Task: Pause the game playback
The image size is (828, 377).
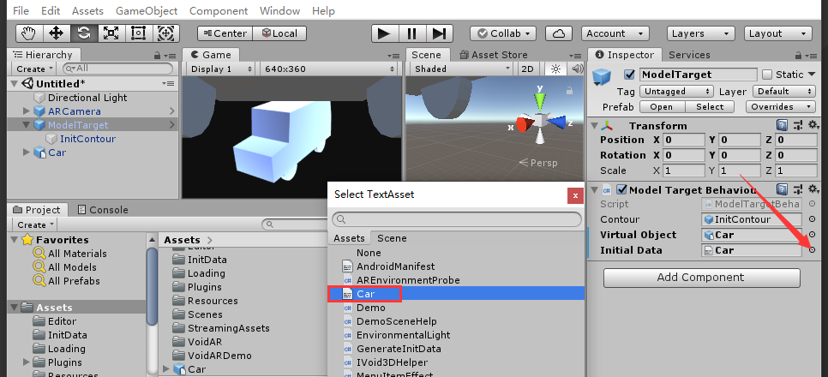Action: (412, 33)
